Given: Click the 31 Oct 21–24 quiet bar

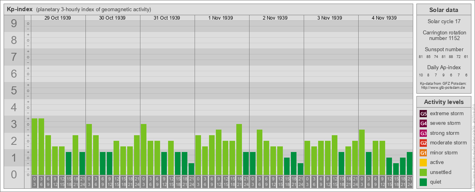Looking at the screenshot, I should [x=191, y=169].
